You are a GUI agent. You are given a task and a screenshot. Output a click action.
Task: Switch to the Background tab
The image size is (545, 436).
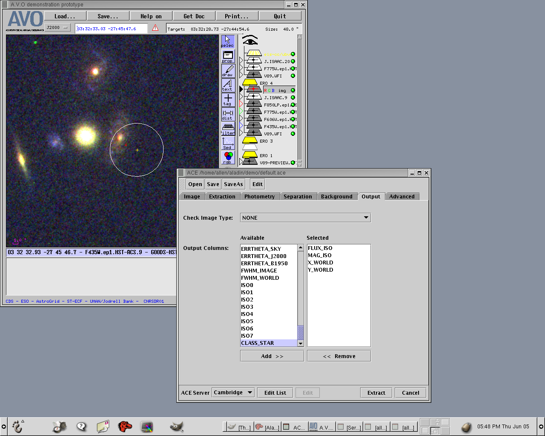(336, 196)
